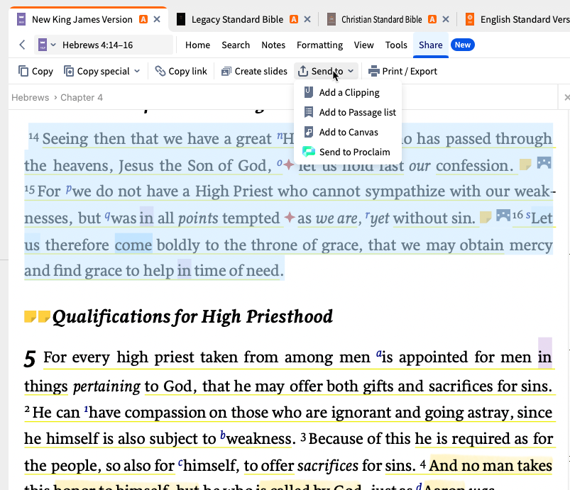Click footnote marker r before 'yet without sin'
570x490 pixels.
368,216
